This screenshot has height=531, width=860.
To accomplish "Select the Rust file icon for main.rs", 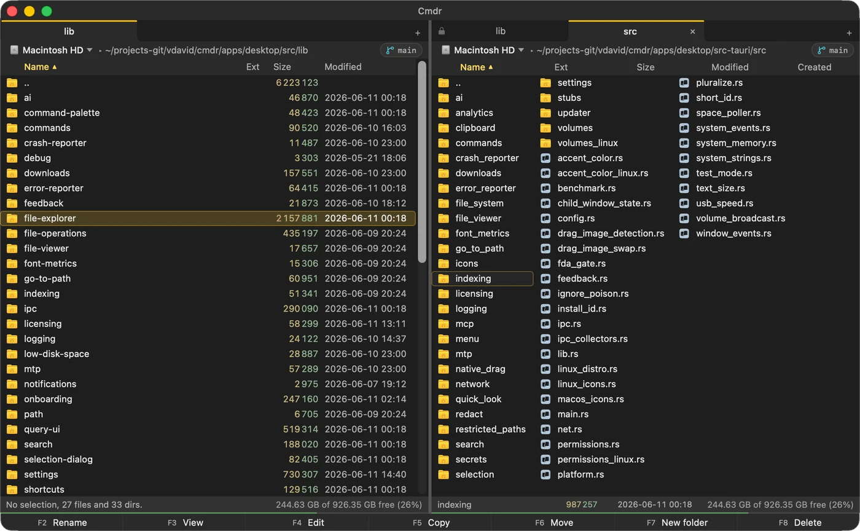I will [x=545, y=414].
